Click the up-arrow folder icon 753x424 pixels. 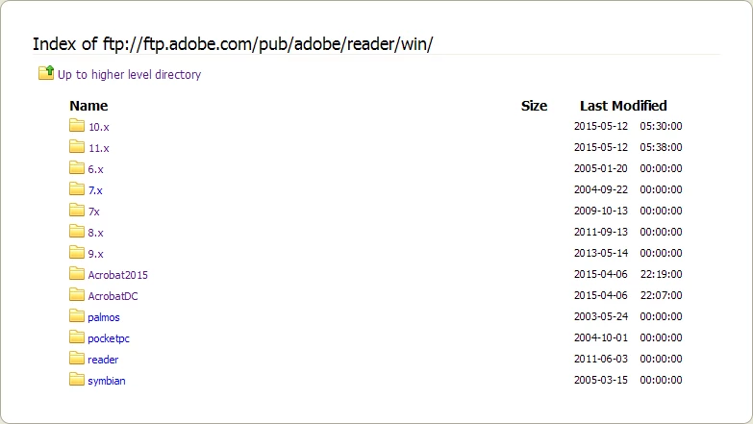pos(46,73)
